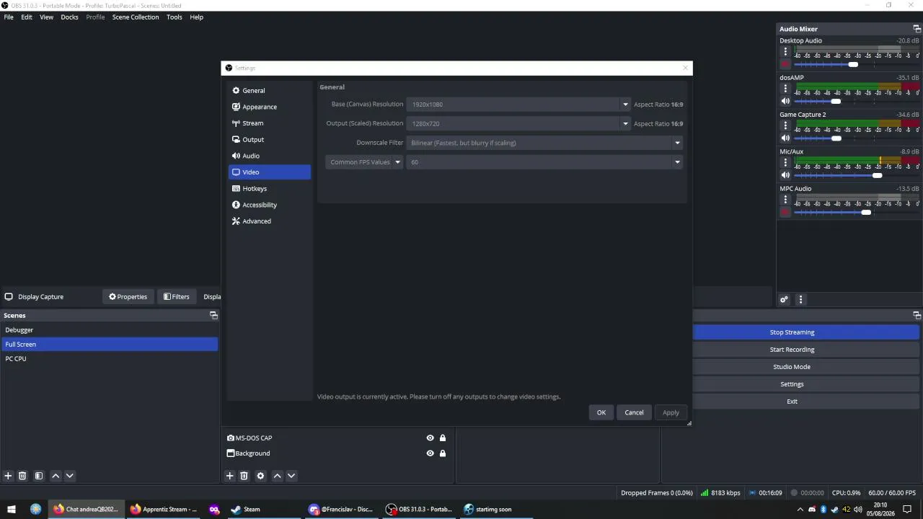Open scene filters icon in Scenes toolbar
The height and width of the screenshot is (519, 923).
pos(39,476)
